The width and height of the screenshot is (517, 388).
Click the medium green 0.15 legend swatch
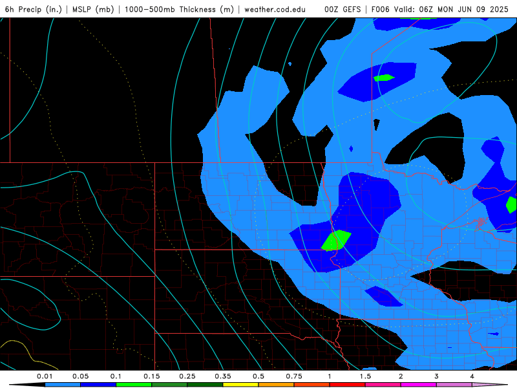click(x=169, y=385)
